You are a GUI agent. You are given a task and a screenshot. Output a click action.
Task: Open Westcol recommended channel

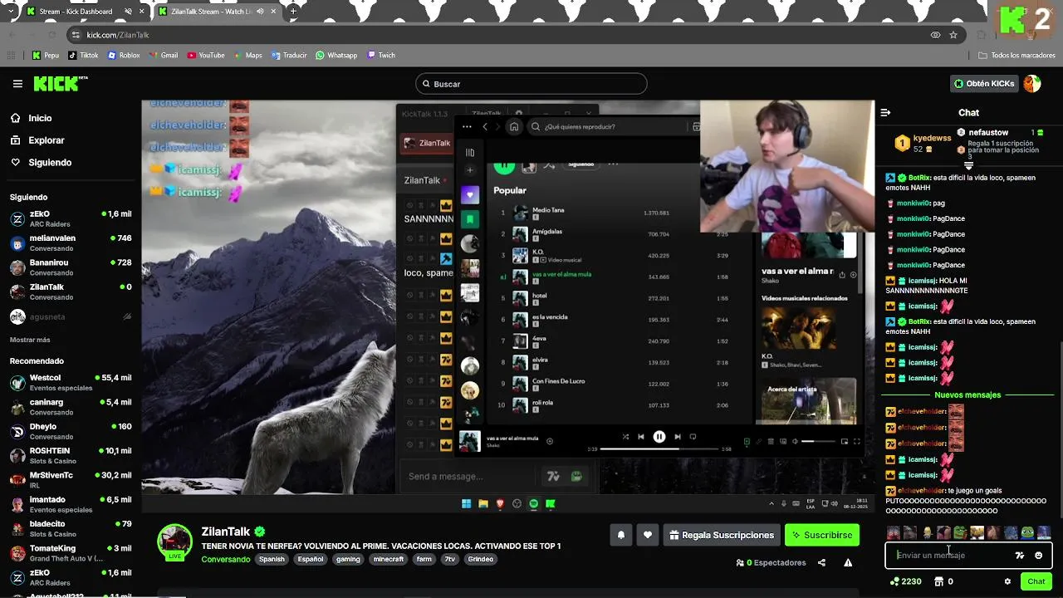(x=71, y=382)
